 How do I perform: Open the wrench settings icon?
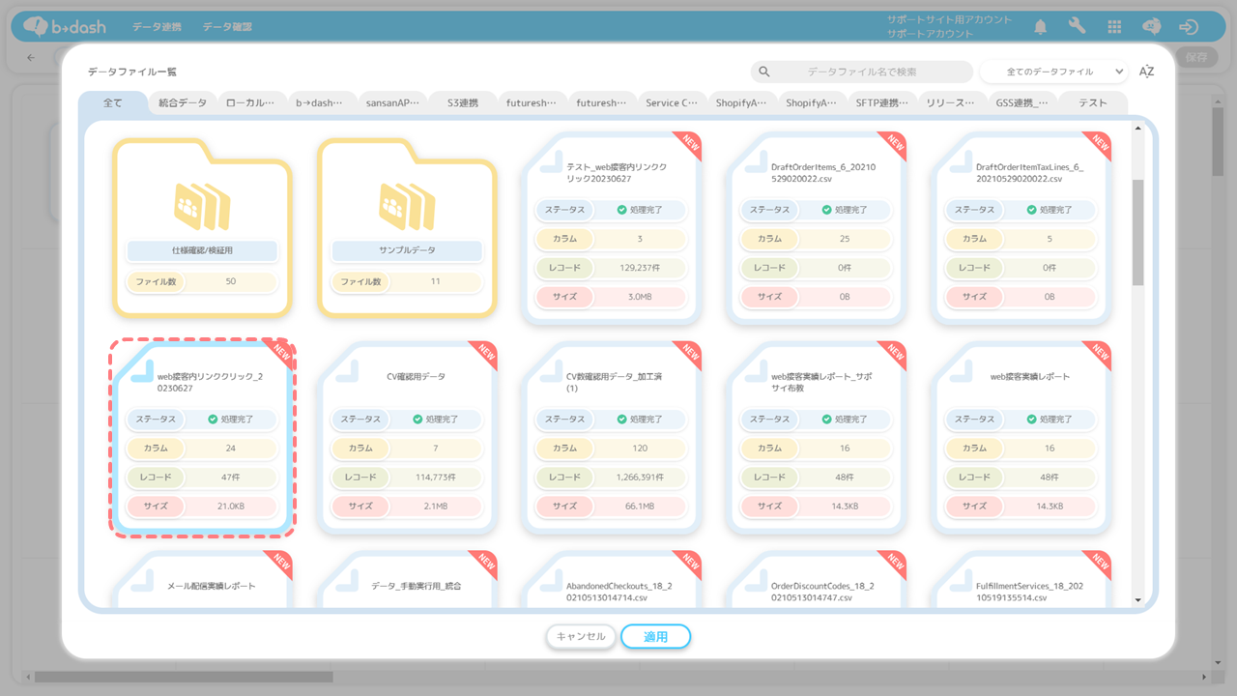coord(1077,27)
